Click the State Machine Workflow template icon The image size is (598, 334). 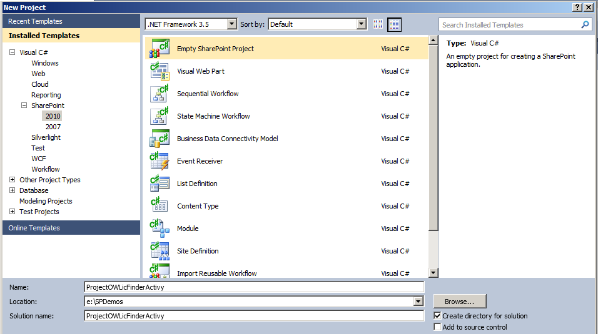pos(160,115)
